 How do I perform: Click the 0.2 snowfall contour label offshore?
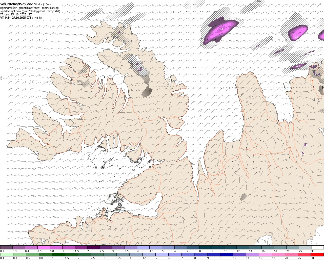click(x=280, y=51)
